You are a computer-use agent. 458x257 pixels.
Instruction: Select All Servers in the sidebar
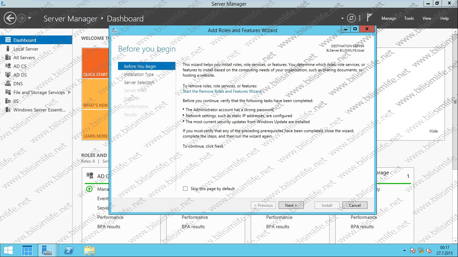point(36,57)
